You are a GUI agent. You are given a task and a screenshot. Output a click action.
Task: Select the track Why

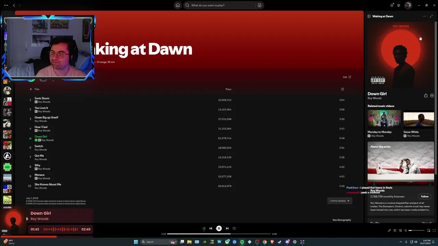[37, 165]
